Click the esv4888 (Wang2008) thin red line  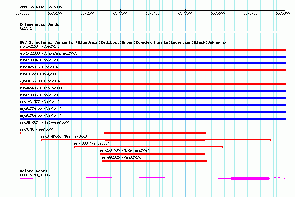click(148, 147)
